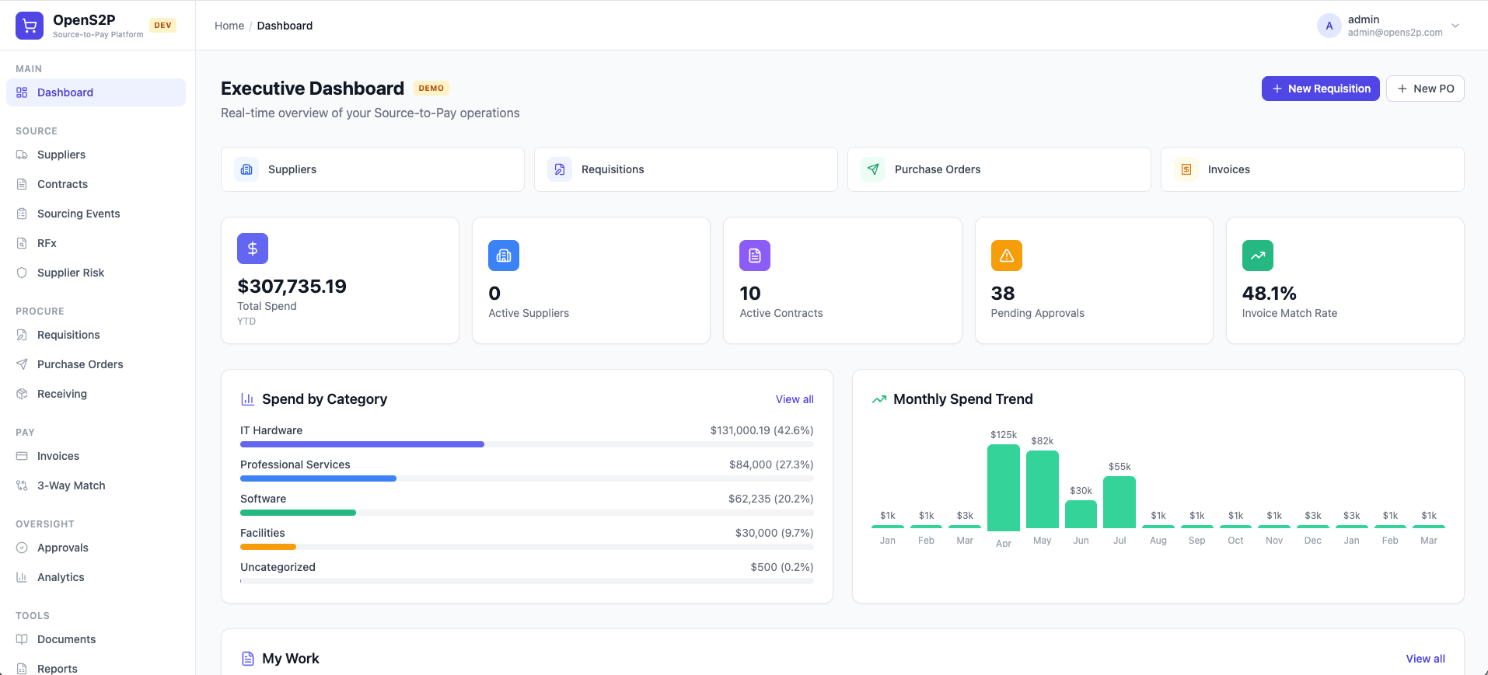Viewport: 1488px width, 675px height.
Task: Click the April bar in Monthly Spend Trend
Action: click(x=1004, y=487)
